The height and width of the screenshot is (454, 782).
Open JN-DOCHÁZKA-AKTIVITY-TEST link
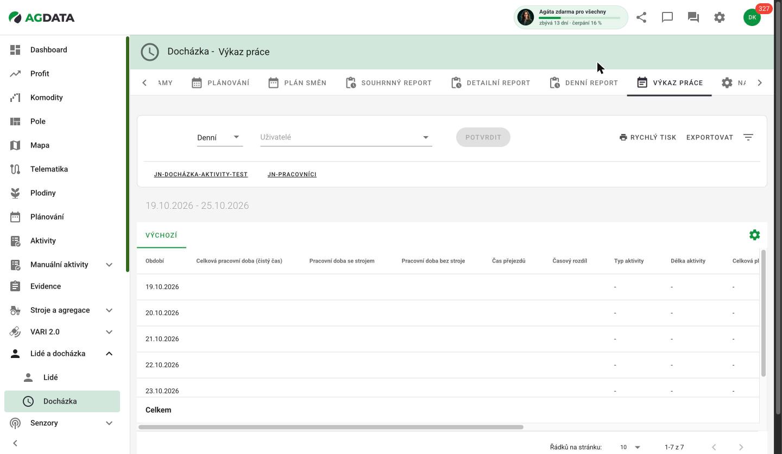201,174
